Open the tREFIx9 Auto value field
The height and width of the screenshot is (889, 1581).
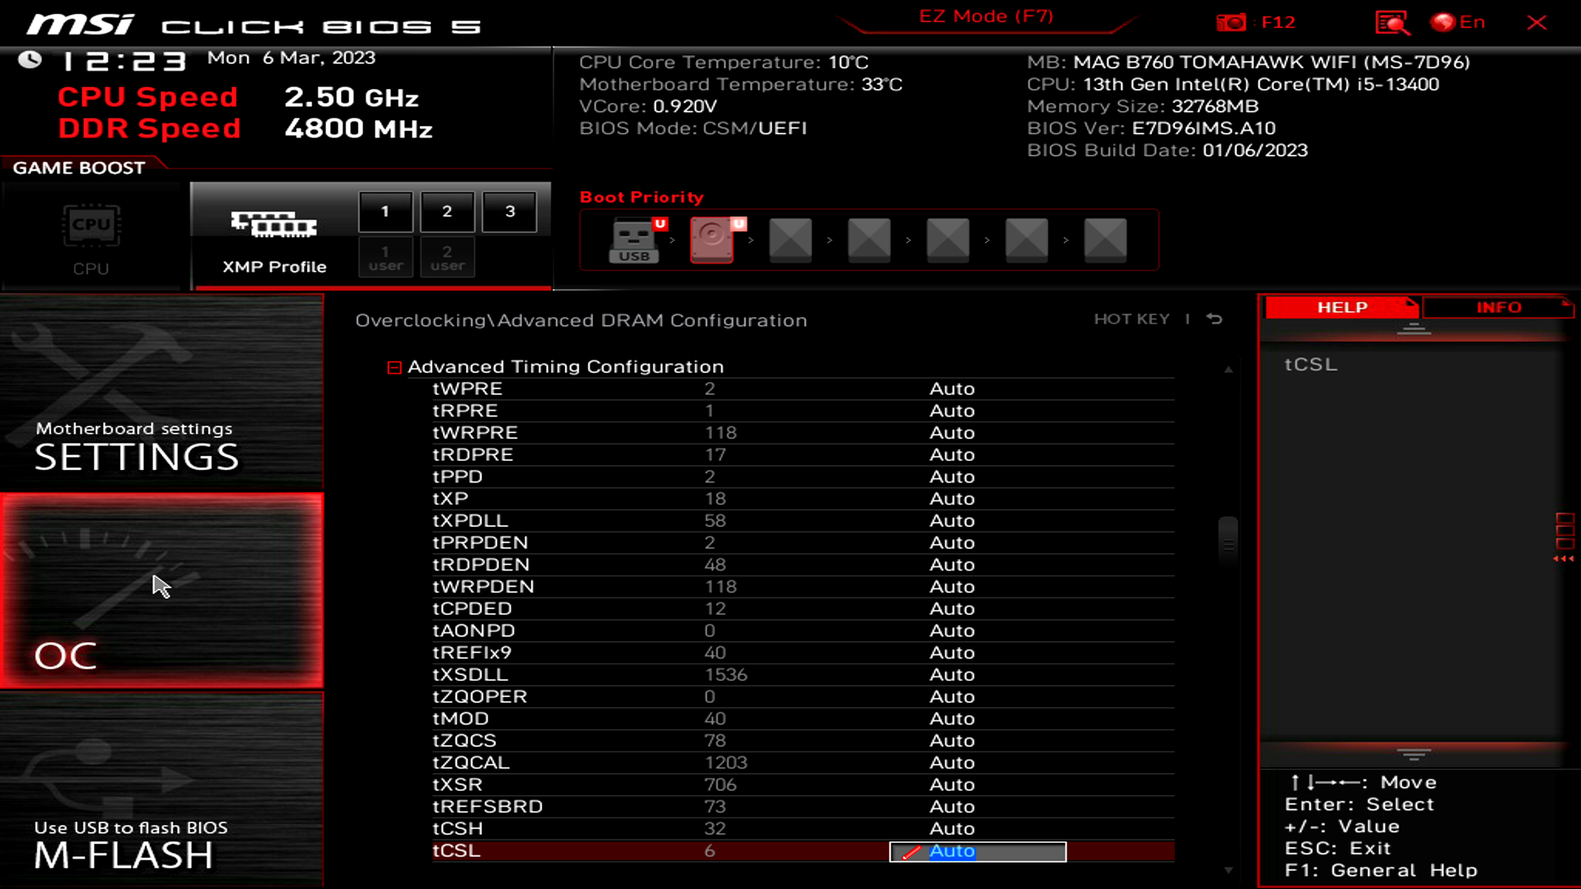coord(952,653)
